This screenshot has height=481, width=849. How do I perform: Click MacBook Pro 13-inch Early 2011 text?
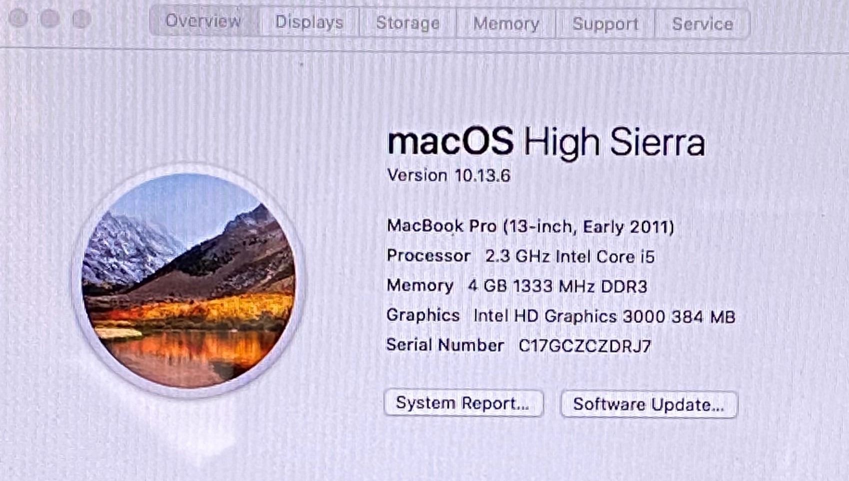click(530, 226)
